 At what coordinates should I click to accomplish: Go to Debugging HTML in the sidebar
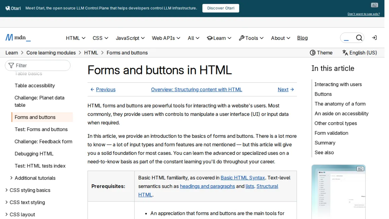[x=34, y=154]
